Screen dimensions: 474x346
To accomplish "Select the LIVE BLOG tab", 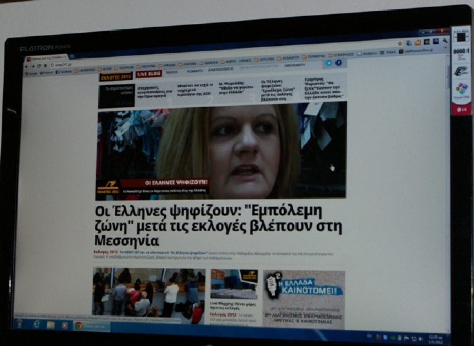I will click(149, 74).
